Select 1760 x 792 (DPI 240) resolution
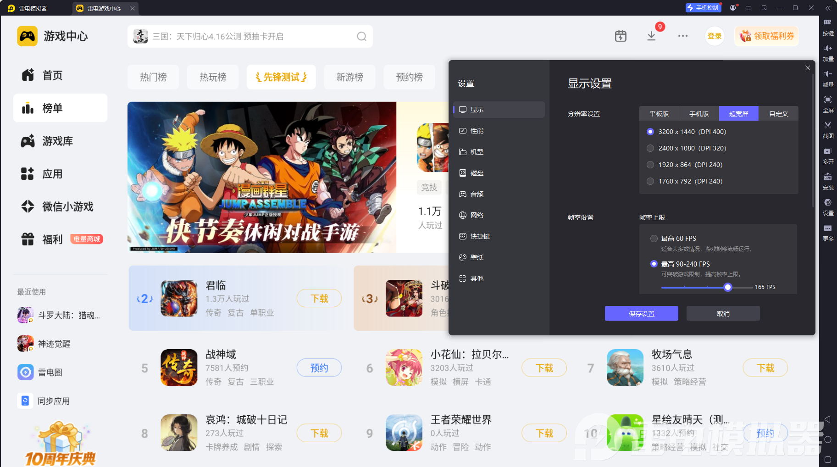837x467 pixels. pos(650,181)
